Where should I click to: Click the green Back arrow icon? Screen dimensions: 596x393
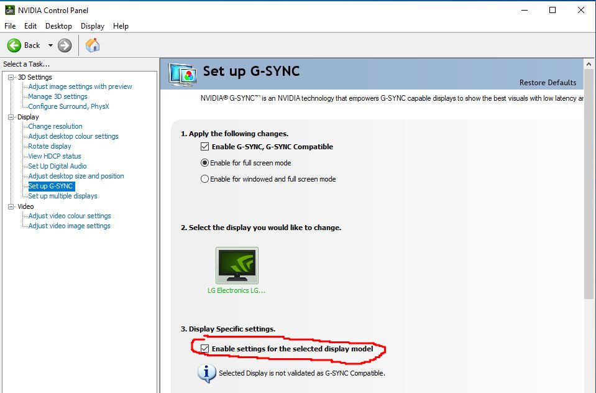point(14,45)
